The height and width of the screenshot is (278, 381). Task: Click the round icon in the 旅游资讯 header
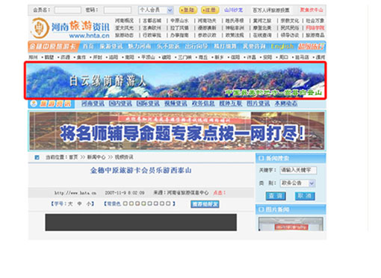(x=34, y=104)
